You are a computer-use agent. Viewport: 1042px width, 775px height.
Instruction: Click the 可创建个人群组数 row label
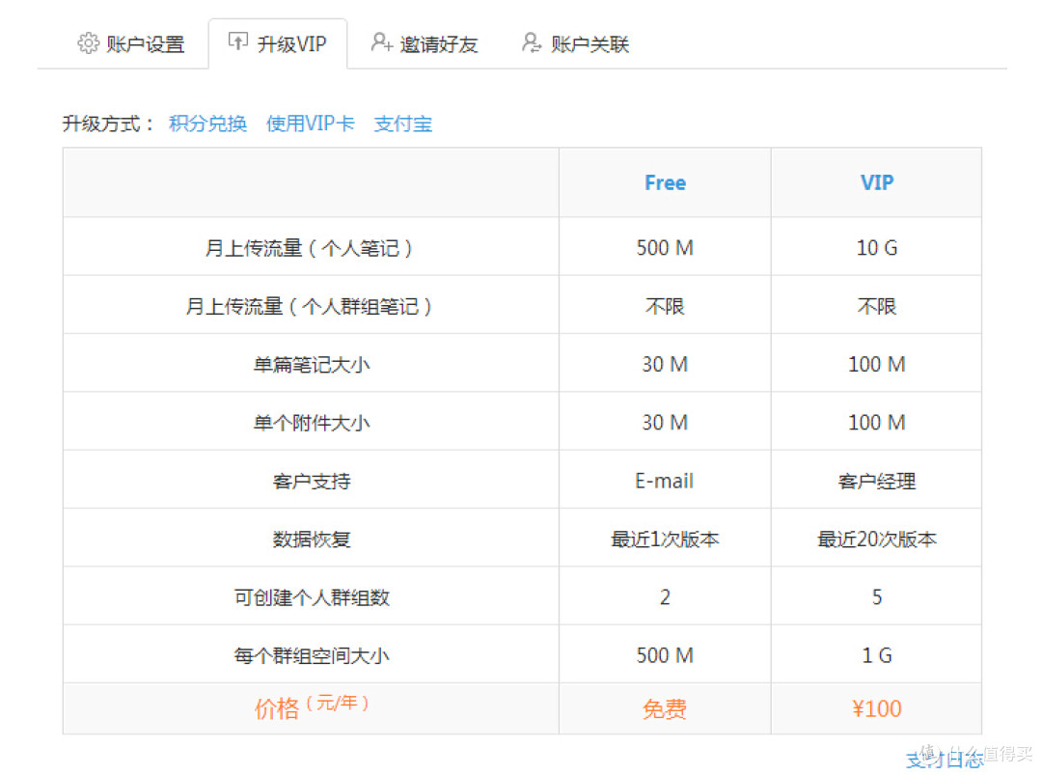click(311, 596)
